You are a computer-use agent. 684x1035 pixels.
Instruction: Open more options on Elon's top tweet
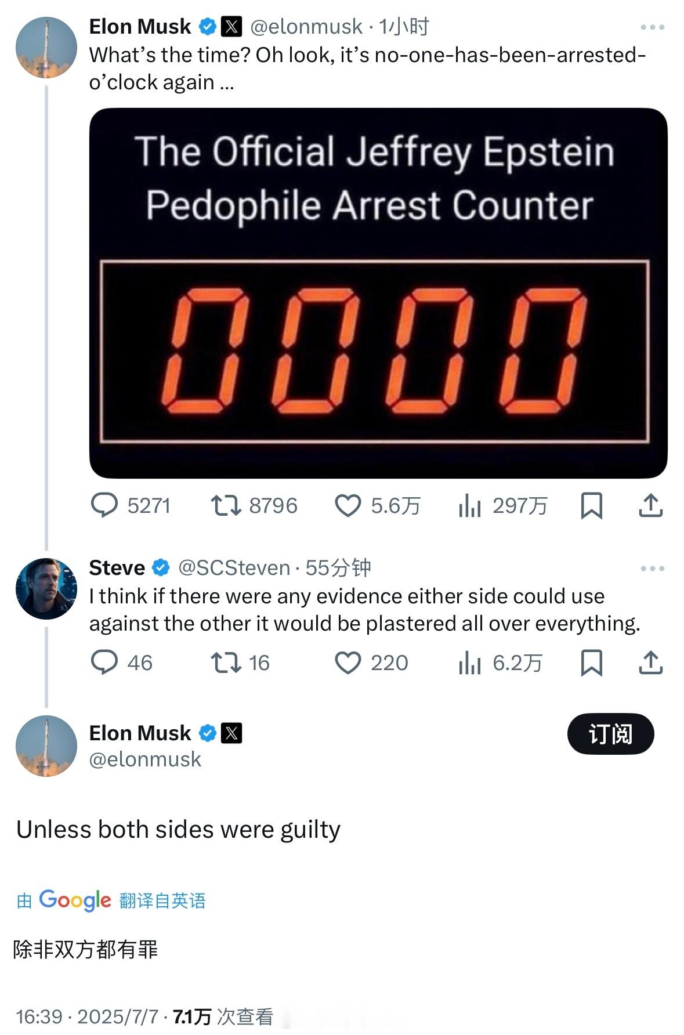click(652, 27)
